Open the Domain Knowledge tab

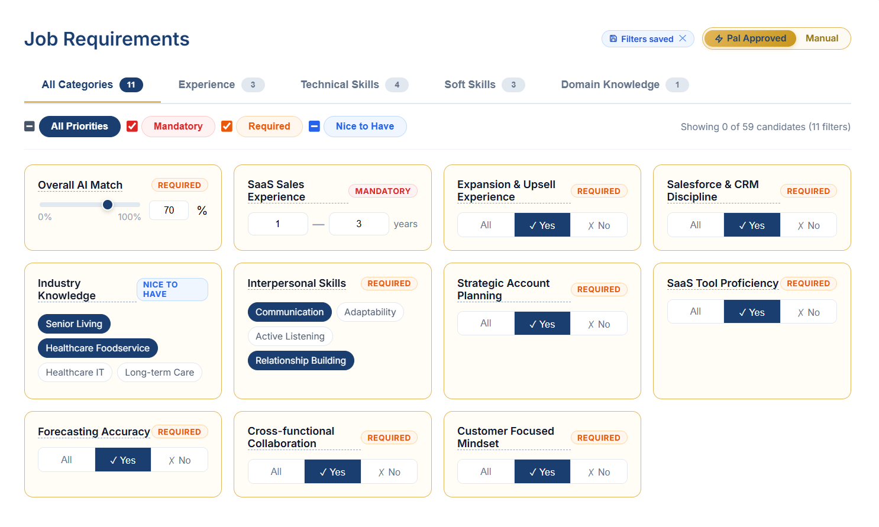[625, 85]
